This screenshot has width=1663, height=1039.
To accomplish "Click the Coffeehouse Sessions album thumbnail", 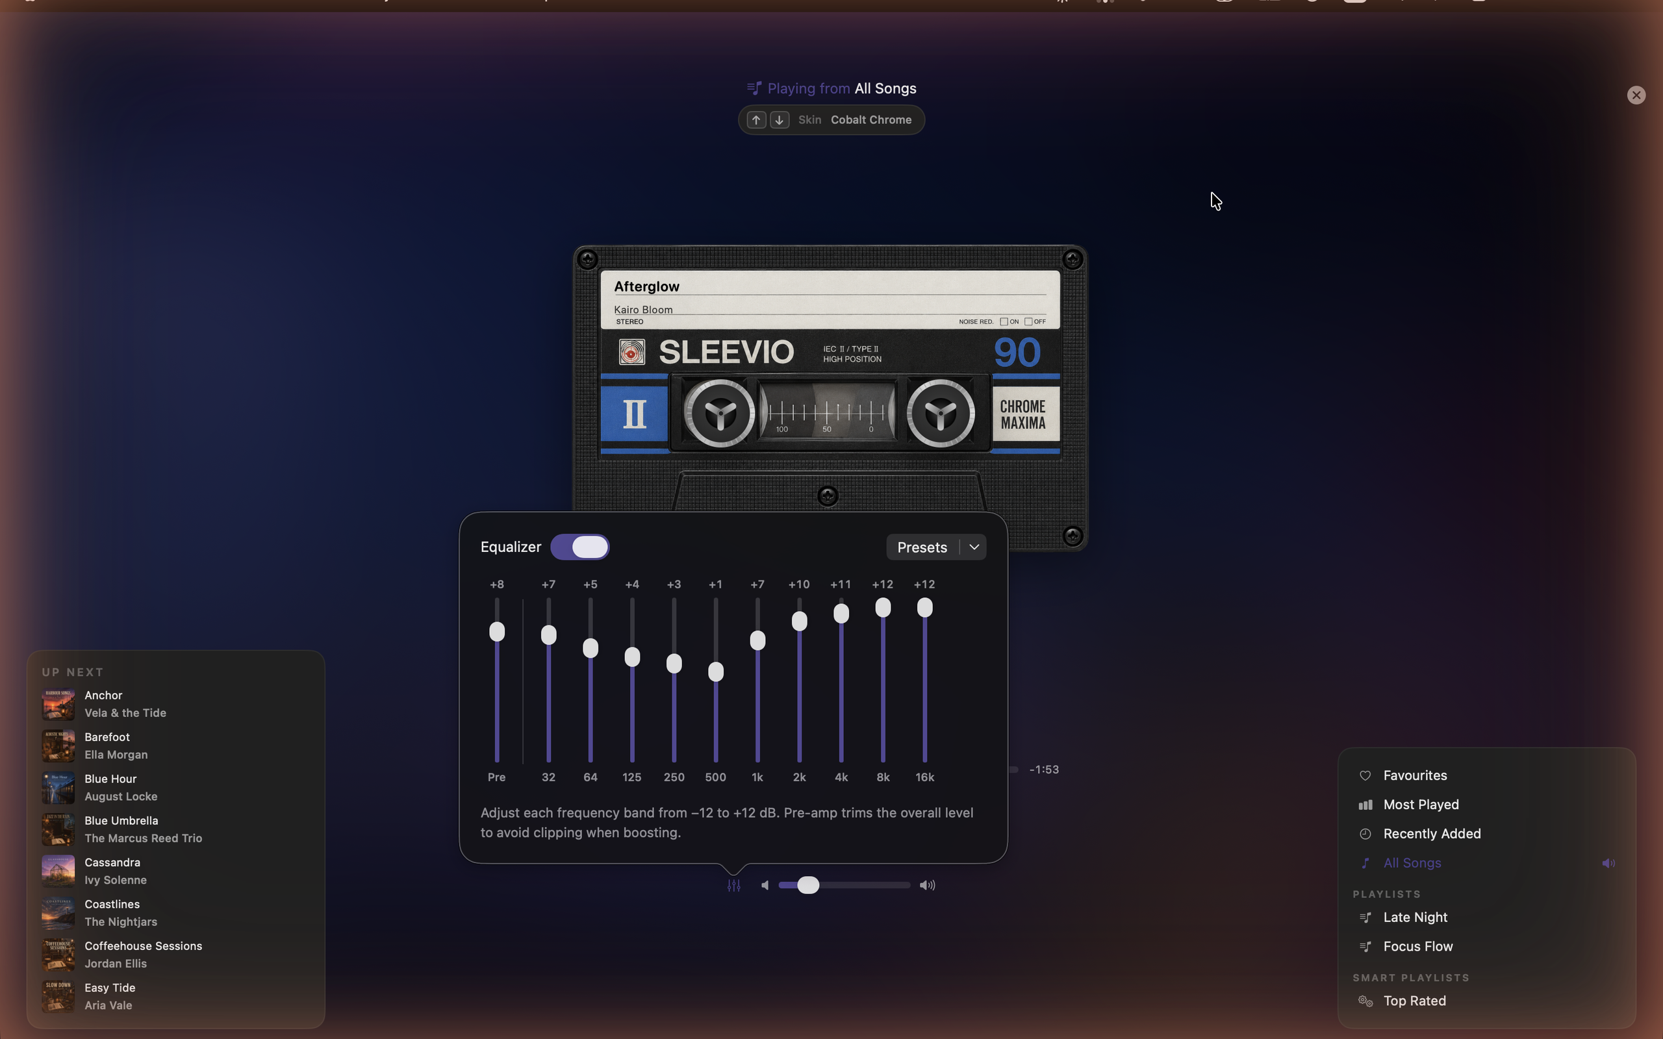I will click(x=58, y=955).
